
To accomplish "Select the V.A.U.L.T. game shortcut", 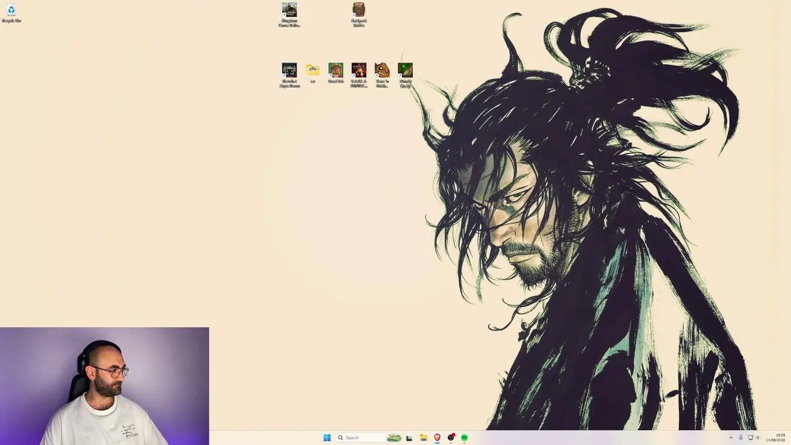I will click(x=359, y=75).
